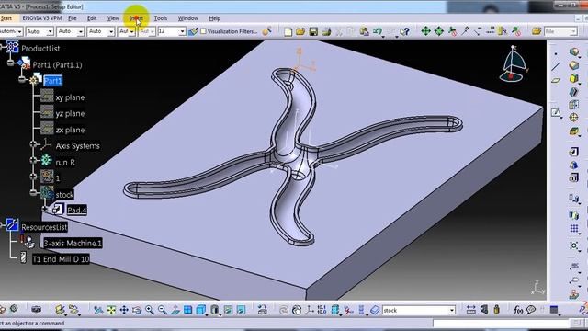
Task: Select T1 End Mill D 10 tool
Action: 61,259
